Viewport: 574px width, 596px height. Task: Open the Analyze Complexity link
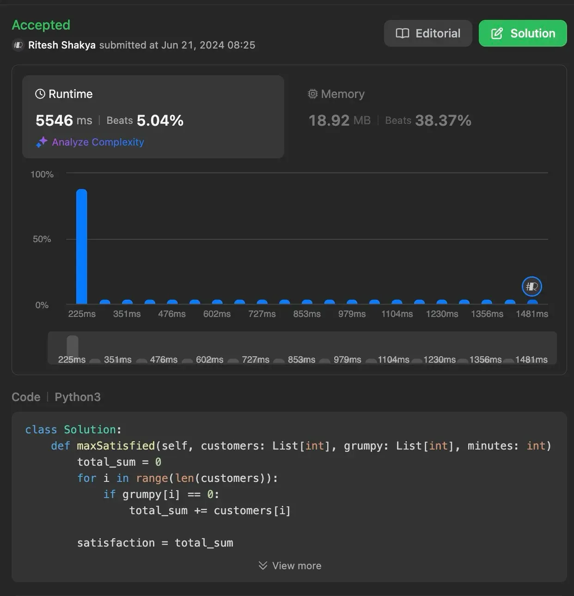[x=98, y=142]
